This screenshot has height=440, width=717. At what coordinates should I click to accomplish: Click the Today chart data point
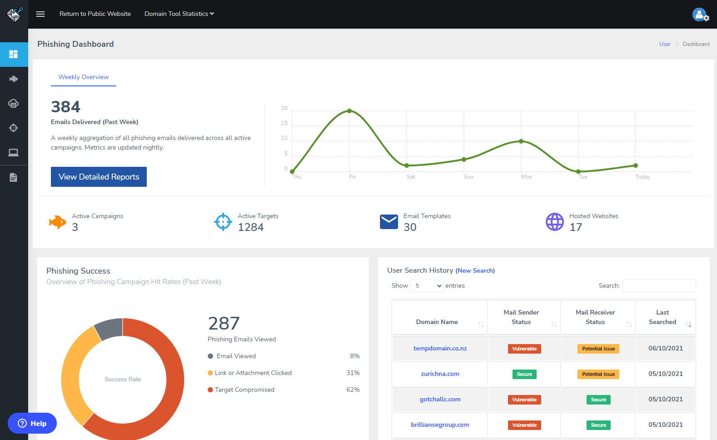pos(636,165)
